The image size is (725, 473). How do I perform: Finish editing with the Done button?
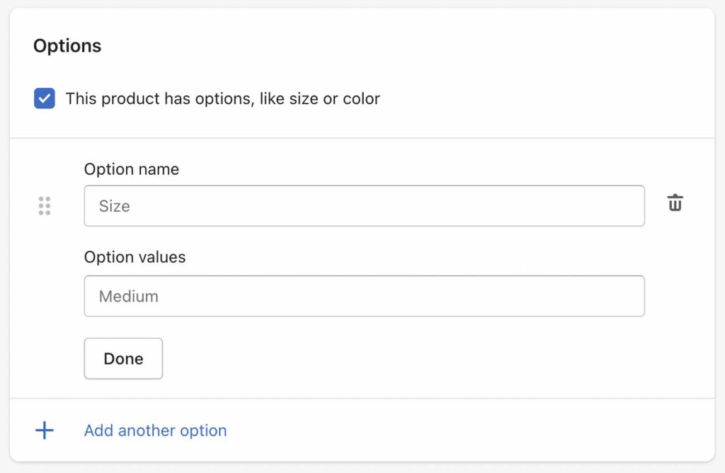123,358
